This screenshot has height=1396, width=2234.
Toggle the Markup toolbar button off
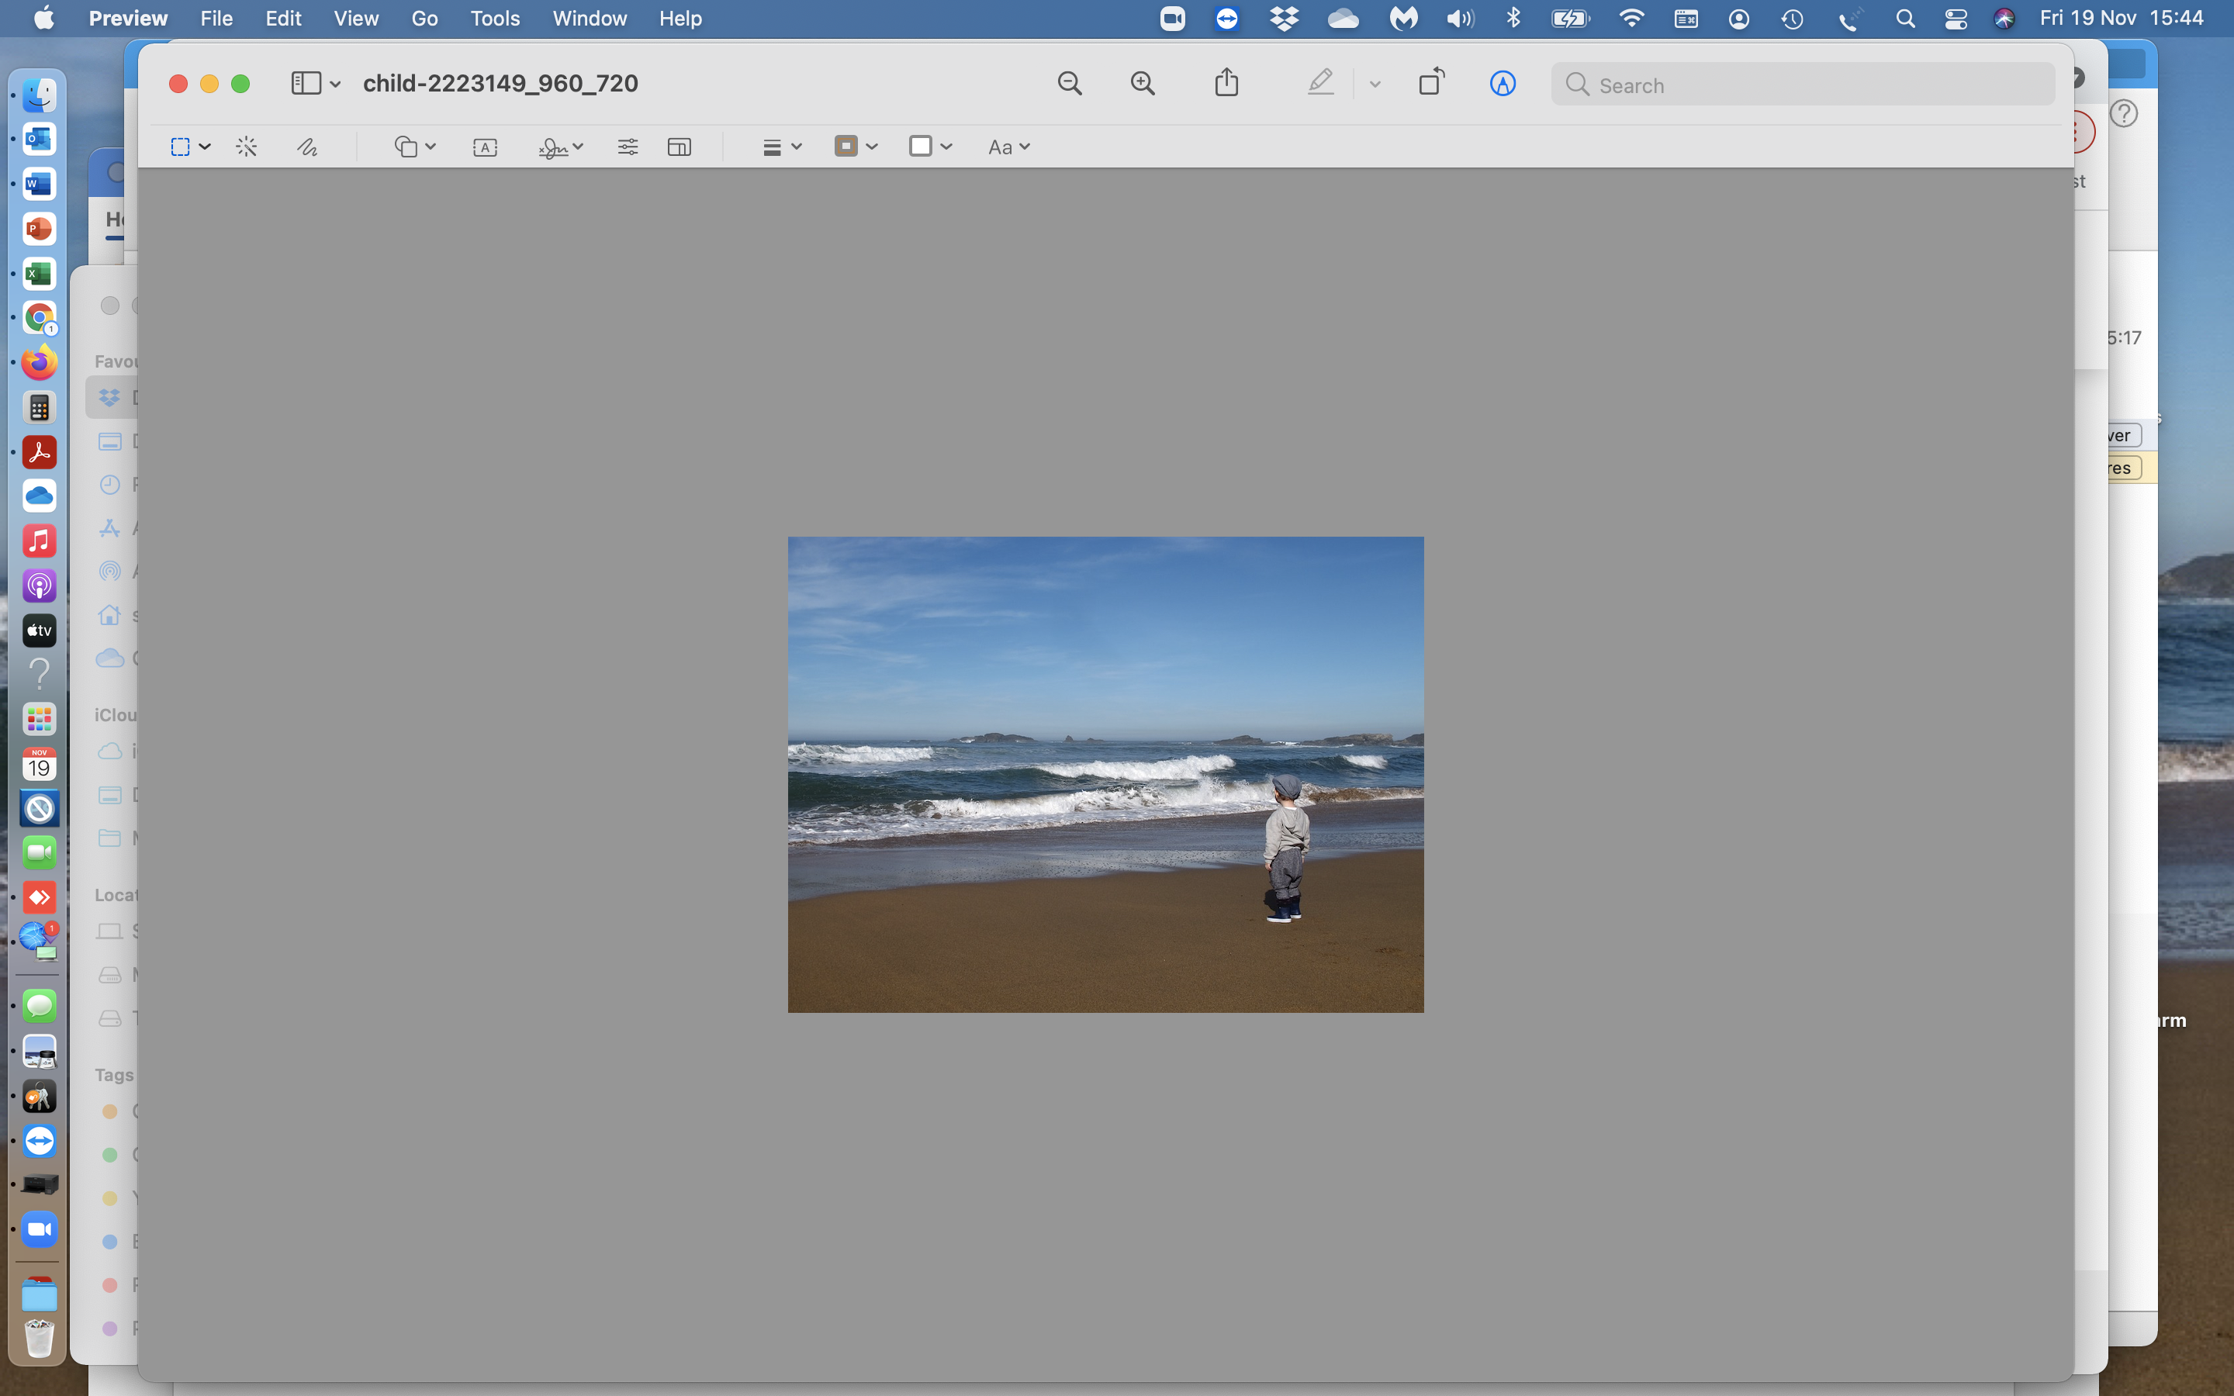(x=1502, y=84)
